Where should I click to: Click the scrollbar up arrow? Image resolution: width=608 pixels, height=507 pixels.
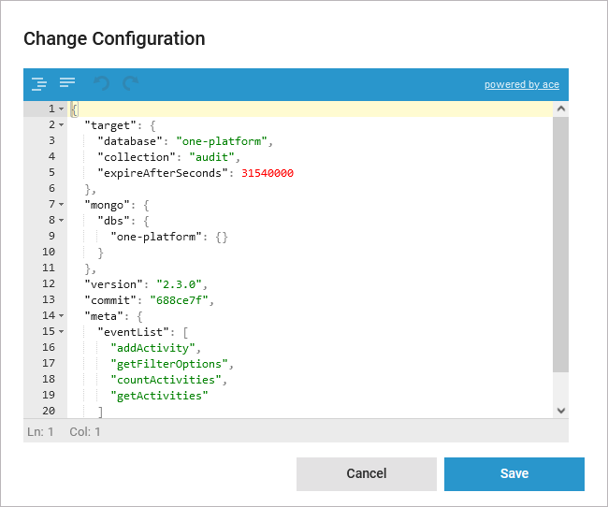(x=560, y=108)
